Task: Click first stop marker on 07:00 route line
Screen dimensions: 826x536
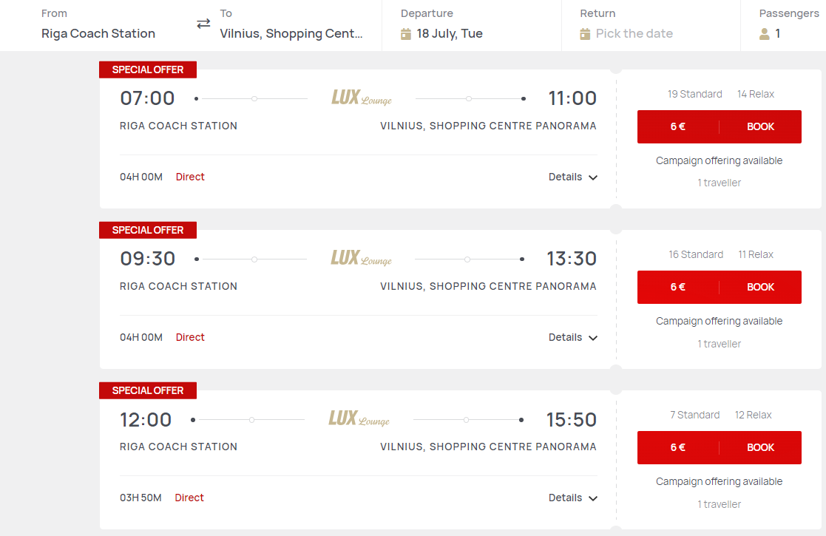Action: tap(254, 98)
